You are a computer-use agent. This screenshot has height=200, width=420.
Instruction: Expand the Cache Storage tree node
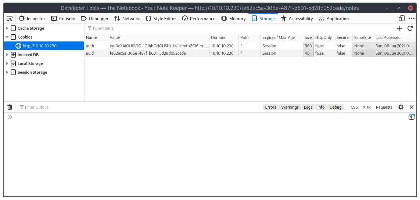tap(7, 28)
